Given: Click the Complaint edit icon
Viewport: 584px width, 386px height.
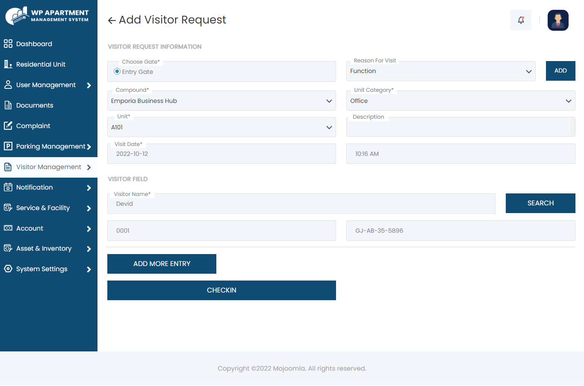Looking at the screenshot, I should pos(8,126).
